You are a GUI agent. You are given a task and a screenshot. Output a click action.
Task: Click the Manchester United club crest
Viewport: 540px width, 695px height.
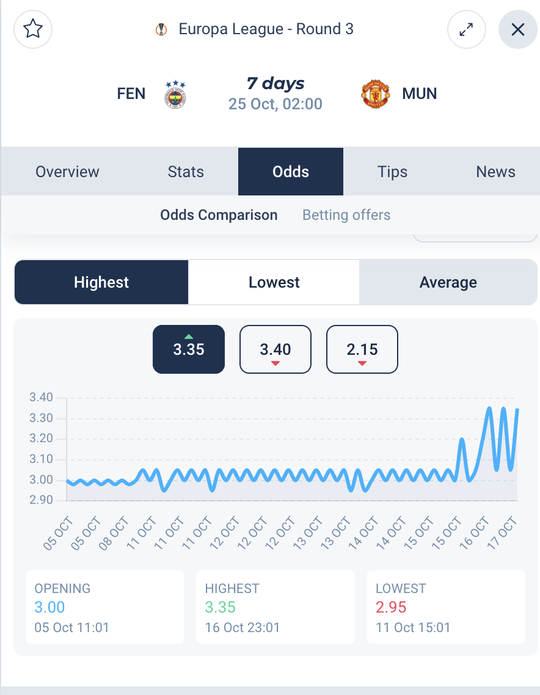click(376, 94)
